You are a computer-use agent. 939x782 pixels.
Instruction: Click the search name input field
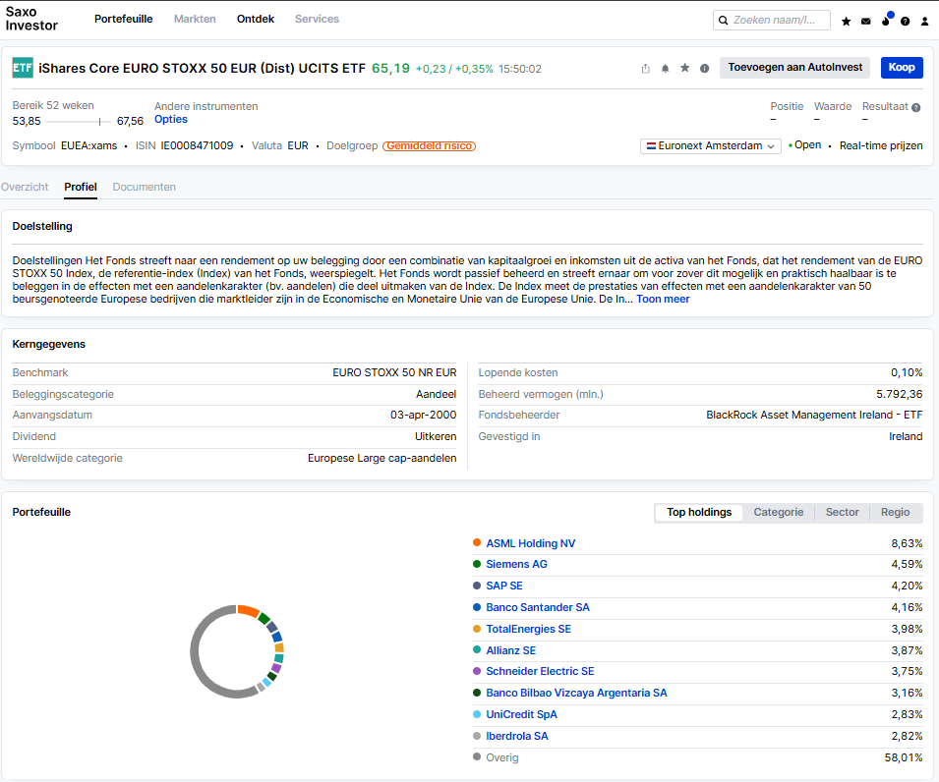[772, 21]
